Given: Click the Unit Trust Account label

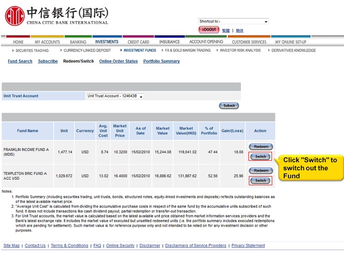Looking at the screenshot, I should pos(21,96).
